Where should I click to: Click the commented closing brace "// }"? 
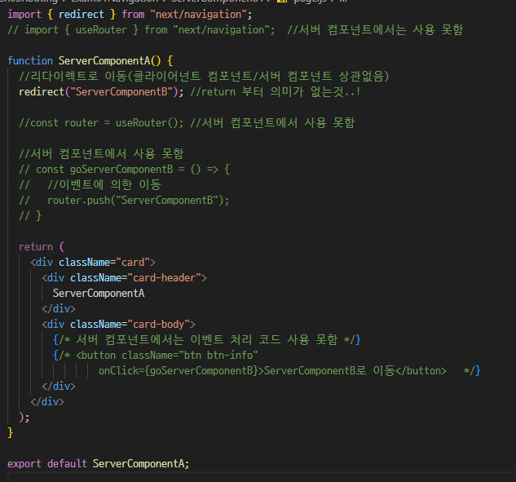click(30, 215)
